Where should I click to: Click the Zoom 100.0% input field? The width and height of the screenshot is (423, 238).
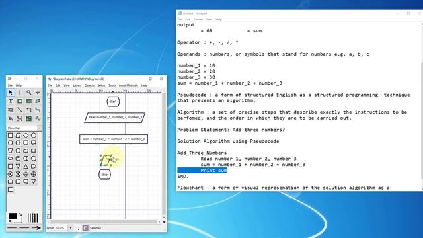[61, 228]
